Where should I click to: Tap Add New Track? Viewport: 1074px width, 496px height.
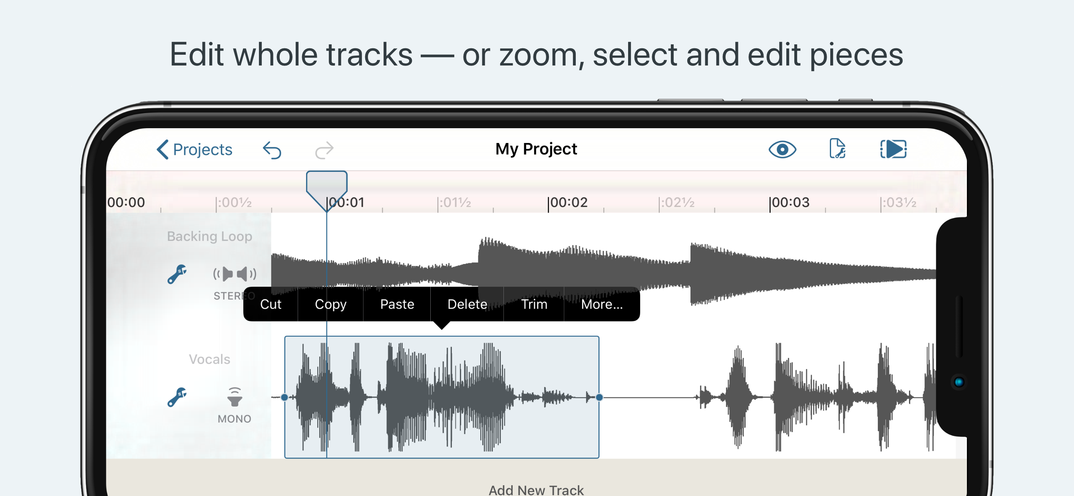tap(536, 489)
